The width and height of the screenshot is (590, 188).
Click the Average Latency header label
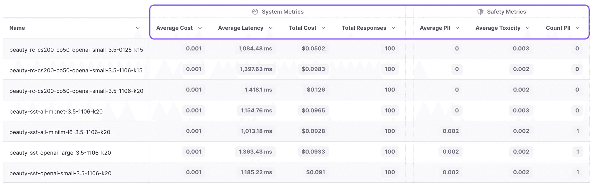[x=241, y=28]
